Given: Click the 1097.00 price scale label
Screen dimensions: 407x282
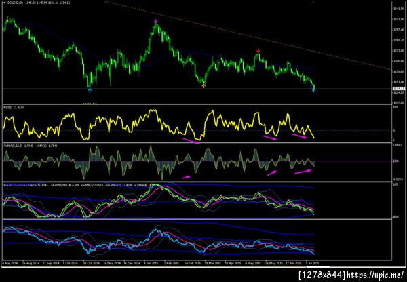Looking at the screenshot, I should (x=398, y=103).
